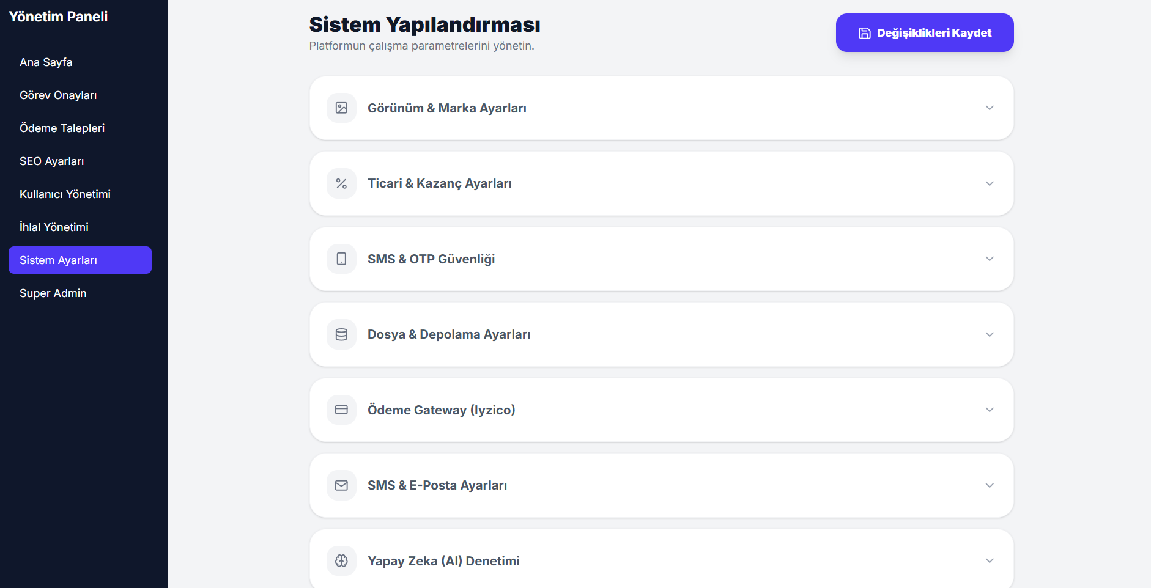Viewport: 1151px width, 588px height.
Task: Click the credit card icon for Ödeme Gateway
Action: 341,410
